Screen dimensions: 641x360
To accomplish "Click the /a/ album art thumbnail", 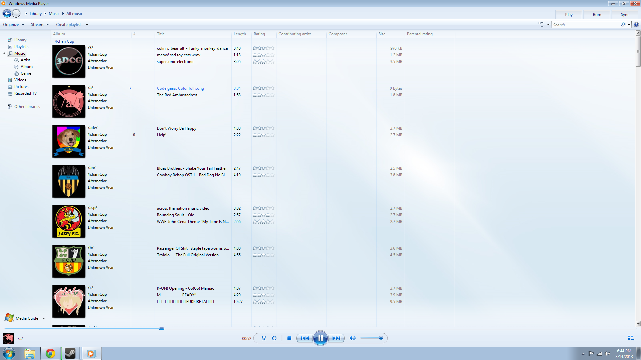I will point(69,101).
